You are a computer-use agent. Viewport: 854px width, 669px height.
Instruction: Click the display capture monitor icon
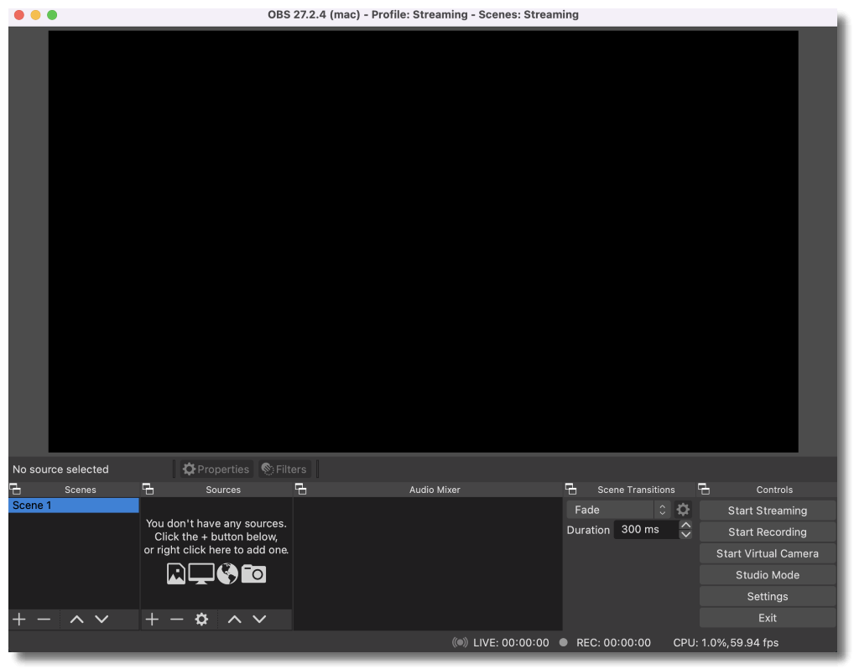coord(201,573)
